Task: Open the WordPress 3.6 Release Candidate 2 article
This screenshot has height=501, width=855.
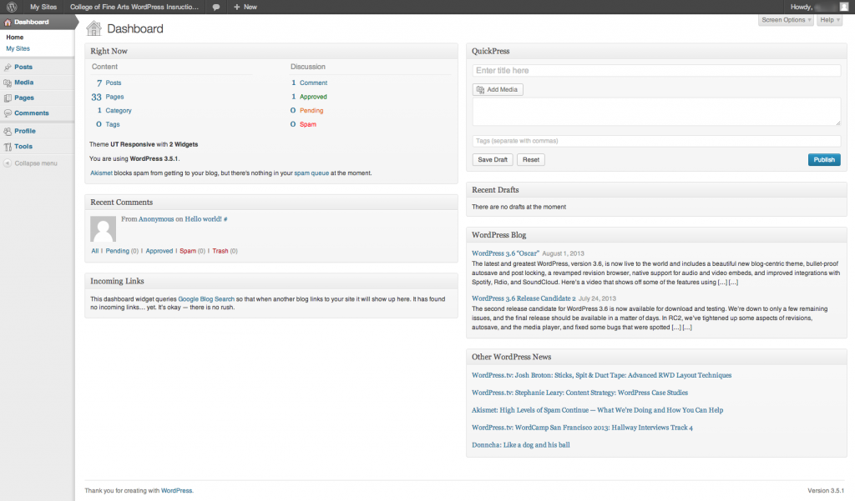Action: (x=524, y=299)
